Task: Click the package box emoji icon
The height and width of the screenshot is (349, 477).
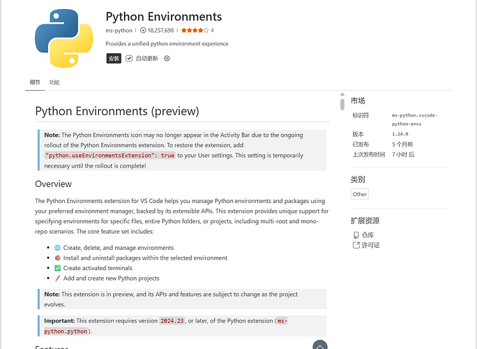Action: coord(57,258)
